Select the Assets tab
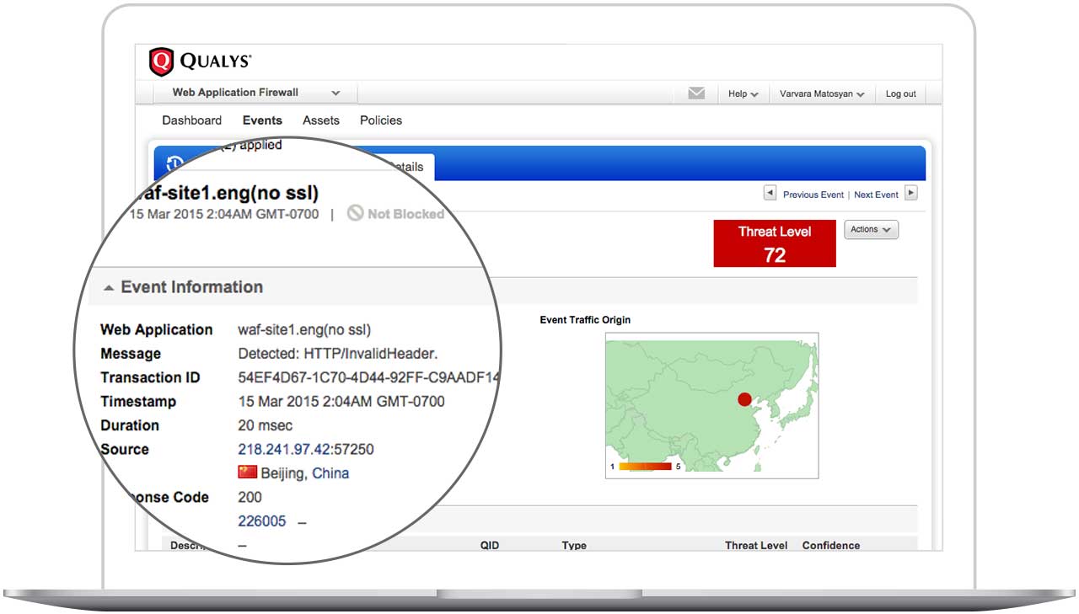Image resolution: width=1079 pixels, height=614 pixels. 321,120
